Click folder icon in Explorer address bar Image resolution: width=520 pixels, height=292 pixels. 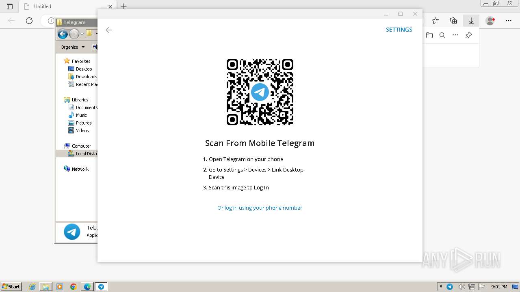[x=89, y=34]
